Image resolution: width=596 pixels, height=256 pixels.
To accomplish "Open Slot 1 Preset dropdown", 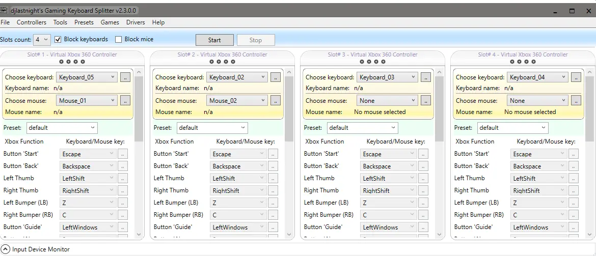I will click(62, 128).
